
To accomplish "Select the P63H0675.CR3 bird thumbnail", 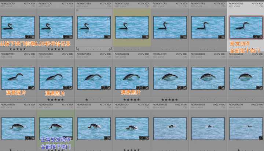I will pyautogui.click(x=208, y=28).
